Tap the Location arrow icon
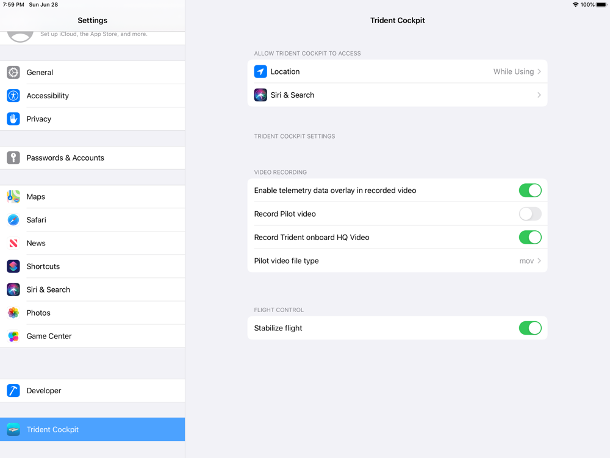This screenshot has height=458, width=610. tap(260, 71)
